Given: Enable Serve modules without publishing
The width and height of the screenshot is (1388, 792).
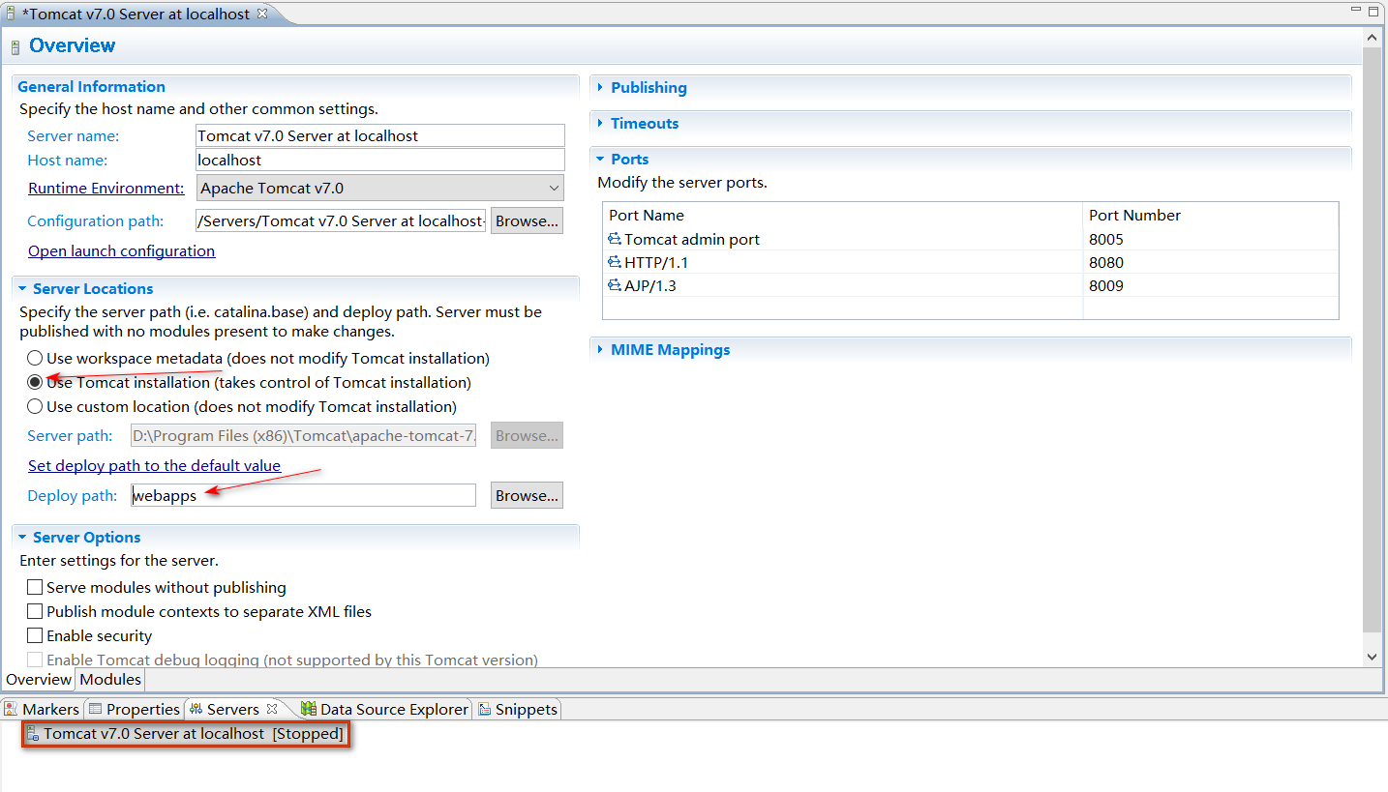Looking at the screenshot, I should pos(35,587).
